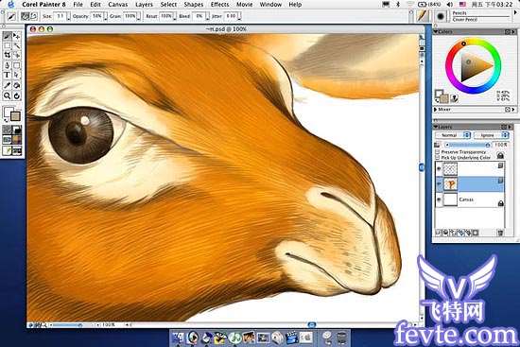Open the pattern selector in toolbox

7,140
